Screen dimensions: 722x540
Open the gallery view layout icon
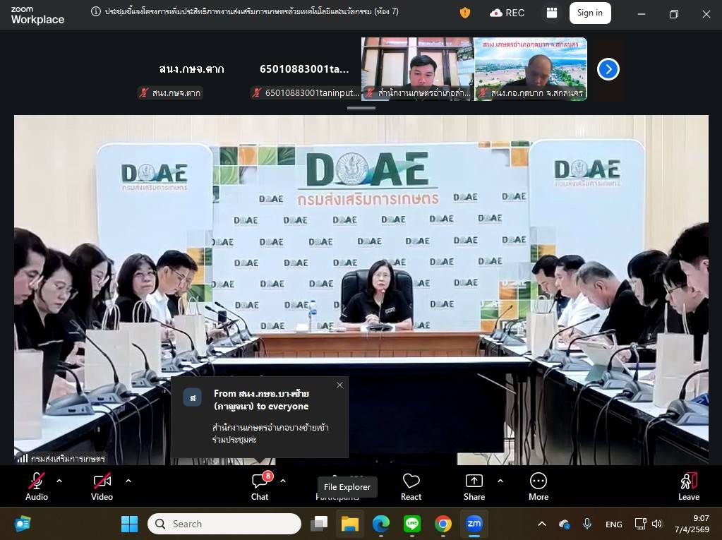tap(552, 13)
